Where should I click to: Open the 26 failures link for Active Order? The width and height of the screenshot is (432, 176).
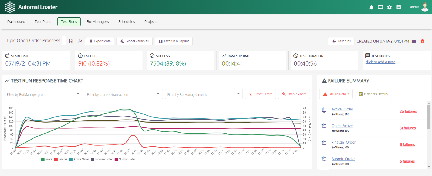click(x=408, y=111)
